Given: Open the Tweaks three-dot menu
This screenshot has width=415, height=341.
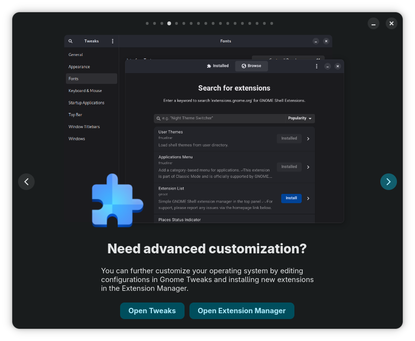Looking at the screenshot, I should click(112, 41).
